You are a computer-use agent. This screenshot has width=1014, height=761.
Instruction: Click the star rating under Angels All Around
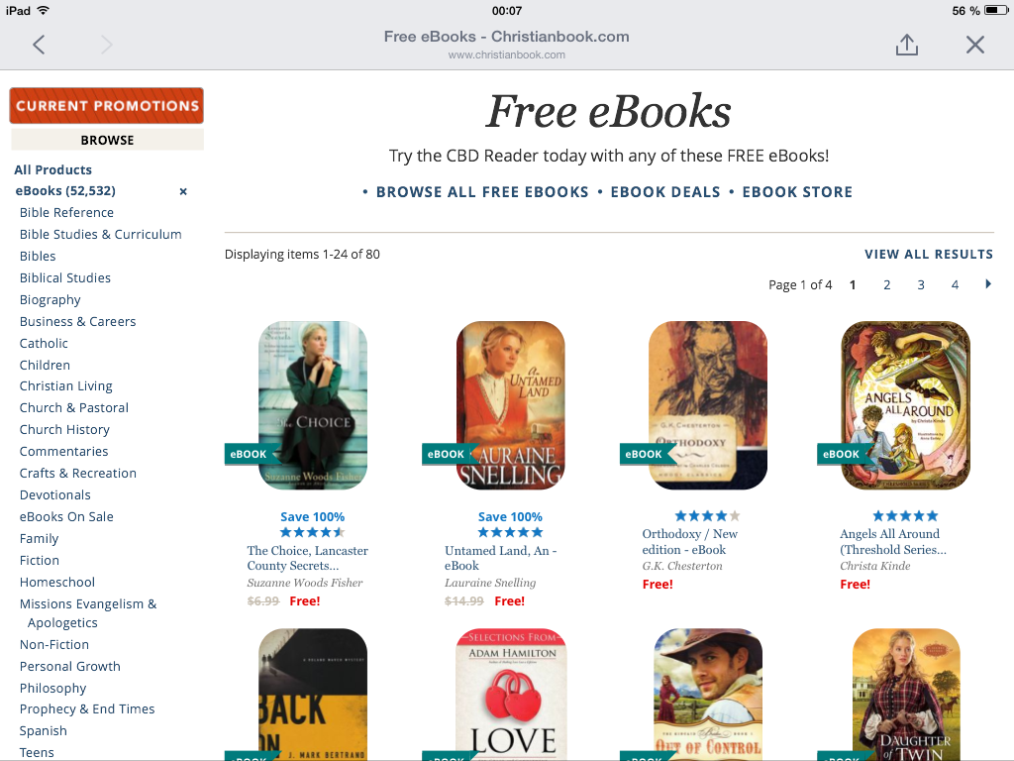[905, 516]
